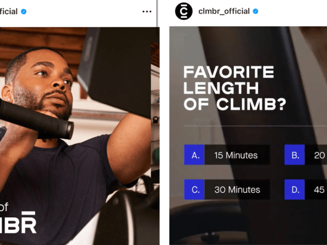This screenshot has width=327, height=245.
Task: Select the blue C. answer box
Action: (x=195, y=189)
